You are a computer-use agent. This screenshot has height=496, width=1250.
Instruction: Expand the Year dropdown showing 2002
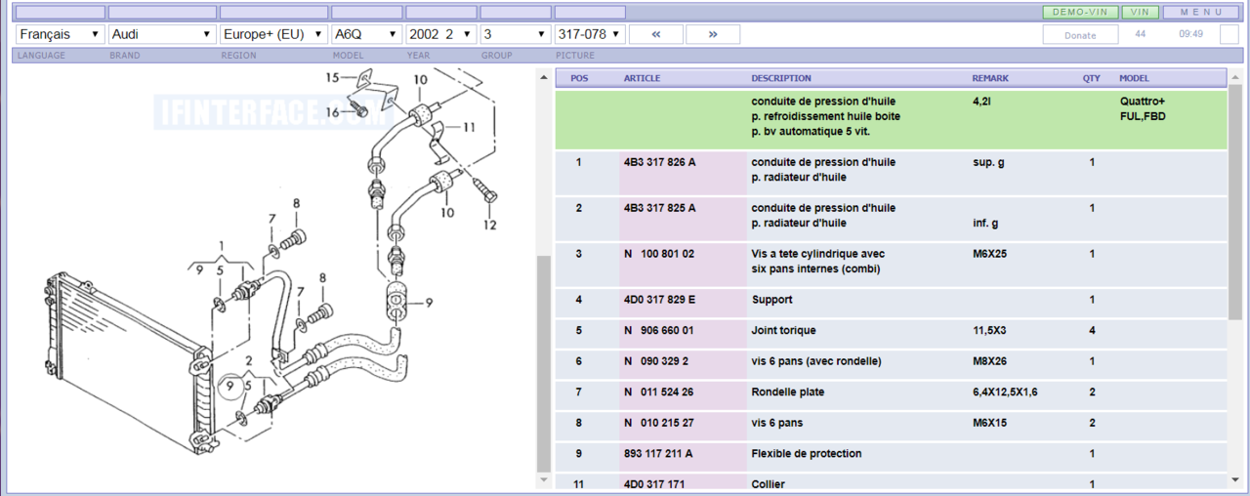click(441, 34)
